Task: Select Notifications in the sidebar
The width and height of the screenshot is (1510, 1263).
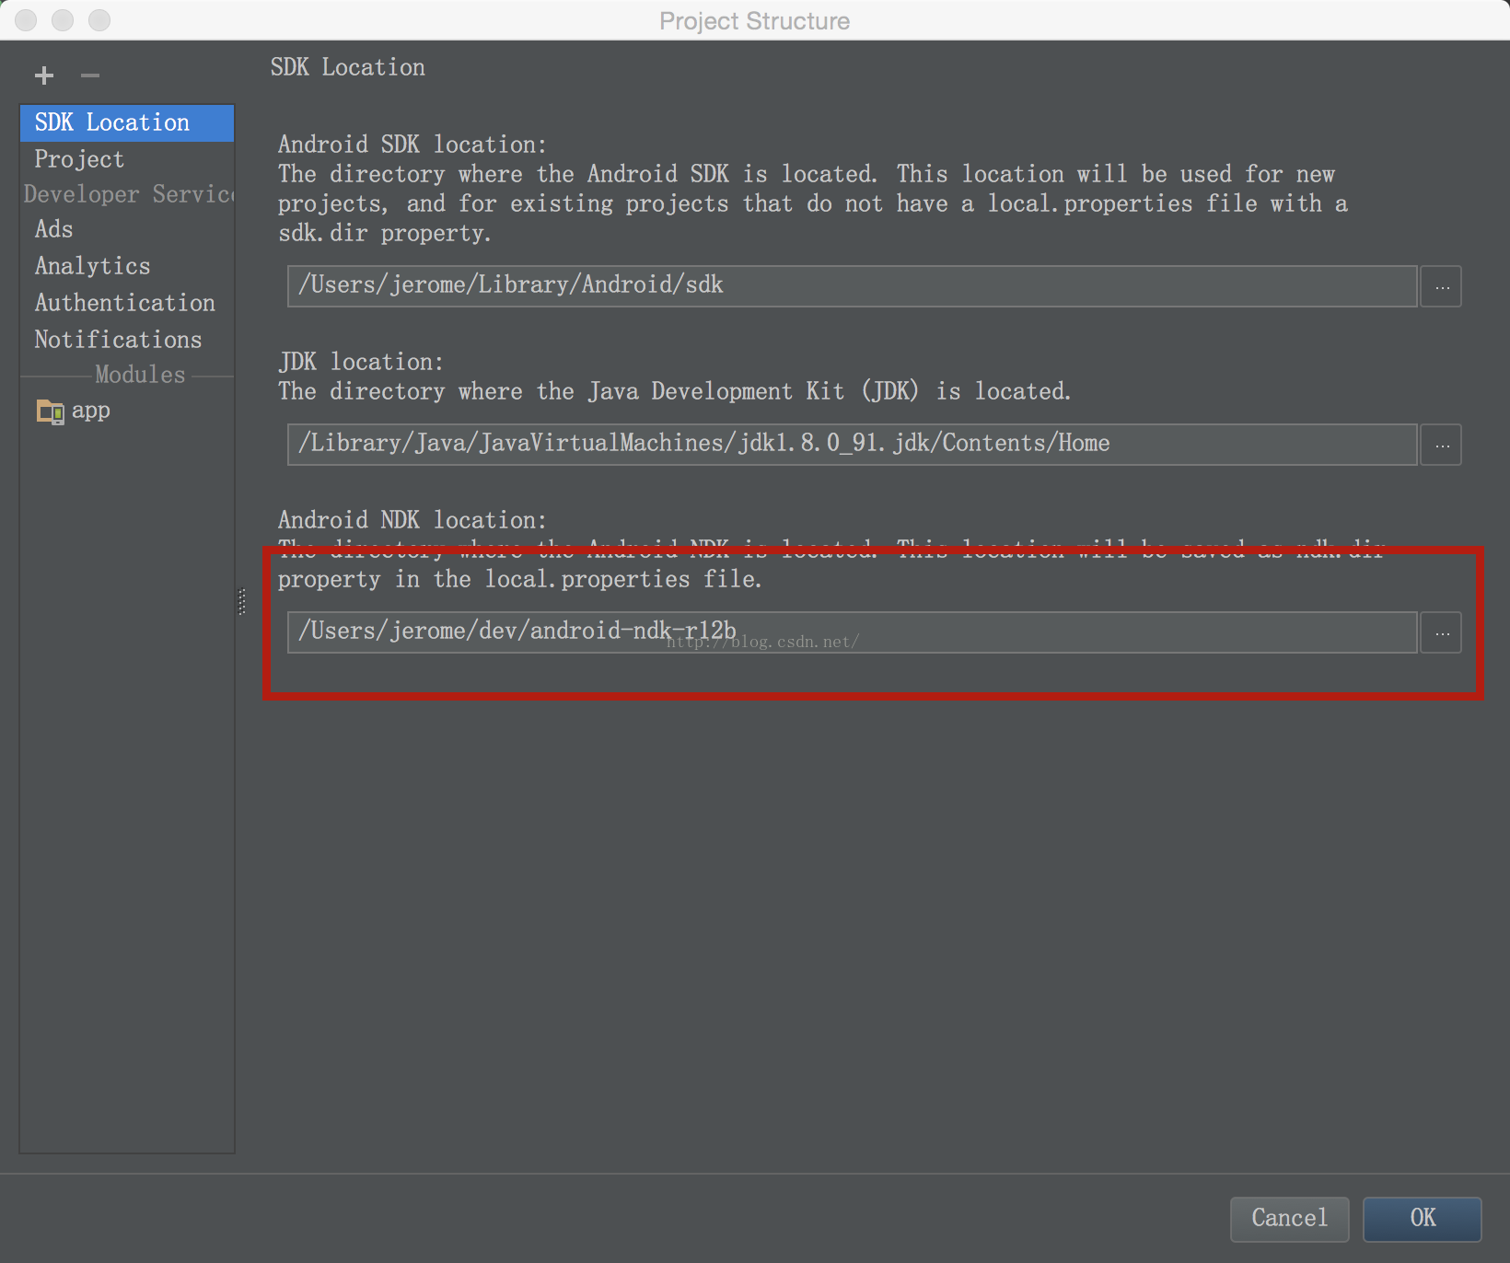Action: click(118, 340)
